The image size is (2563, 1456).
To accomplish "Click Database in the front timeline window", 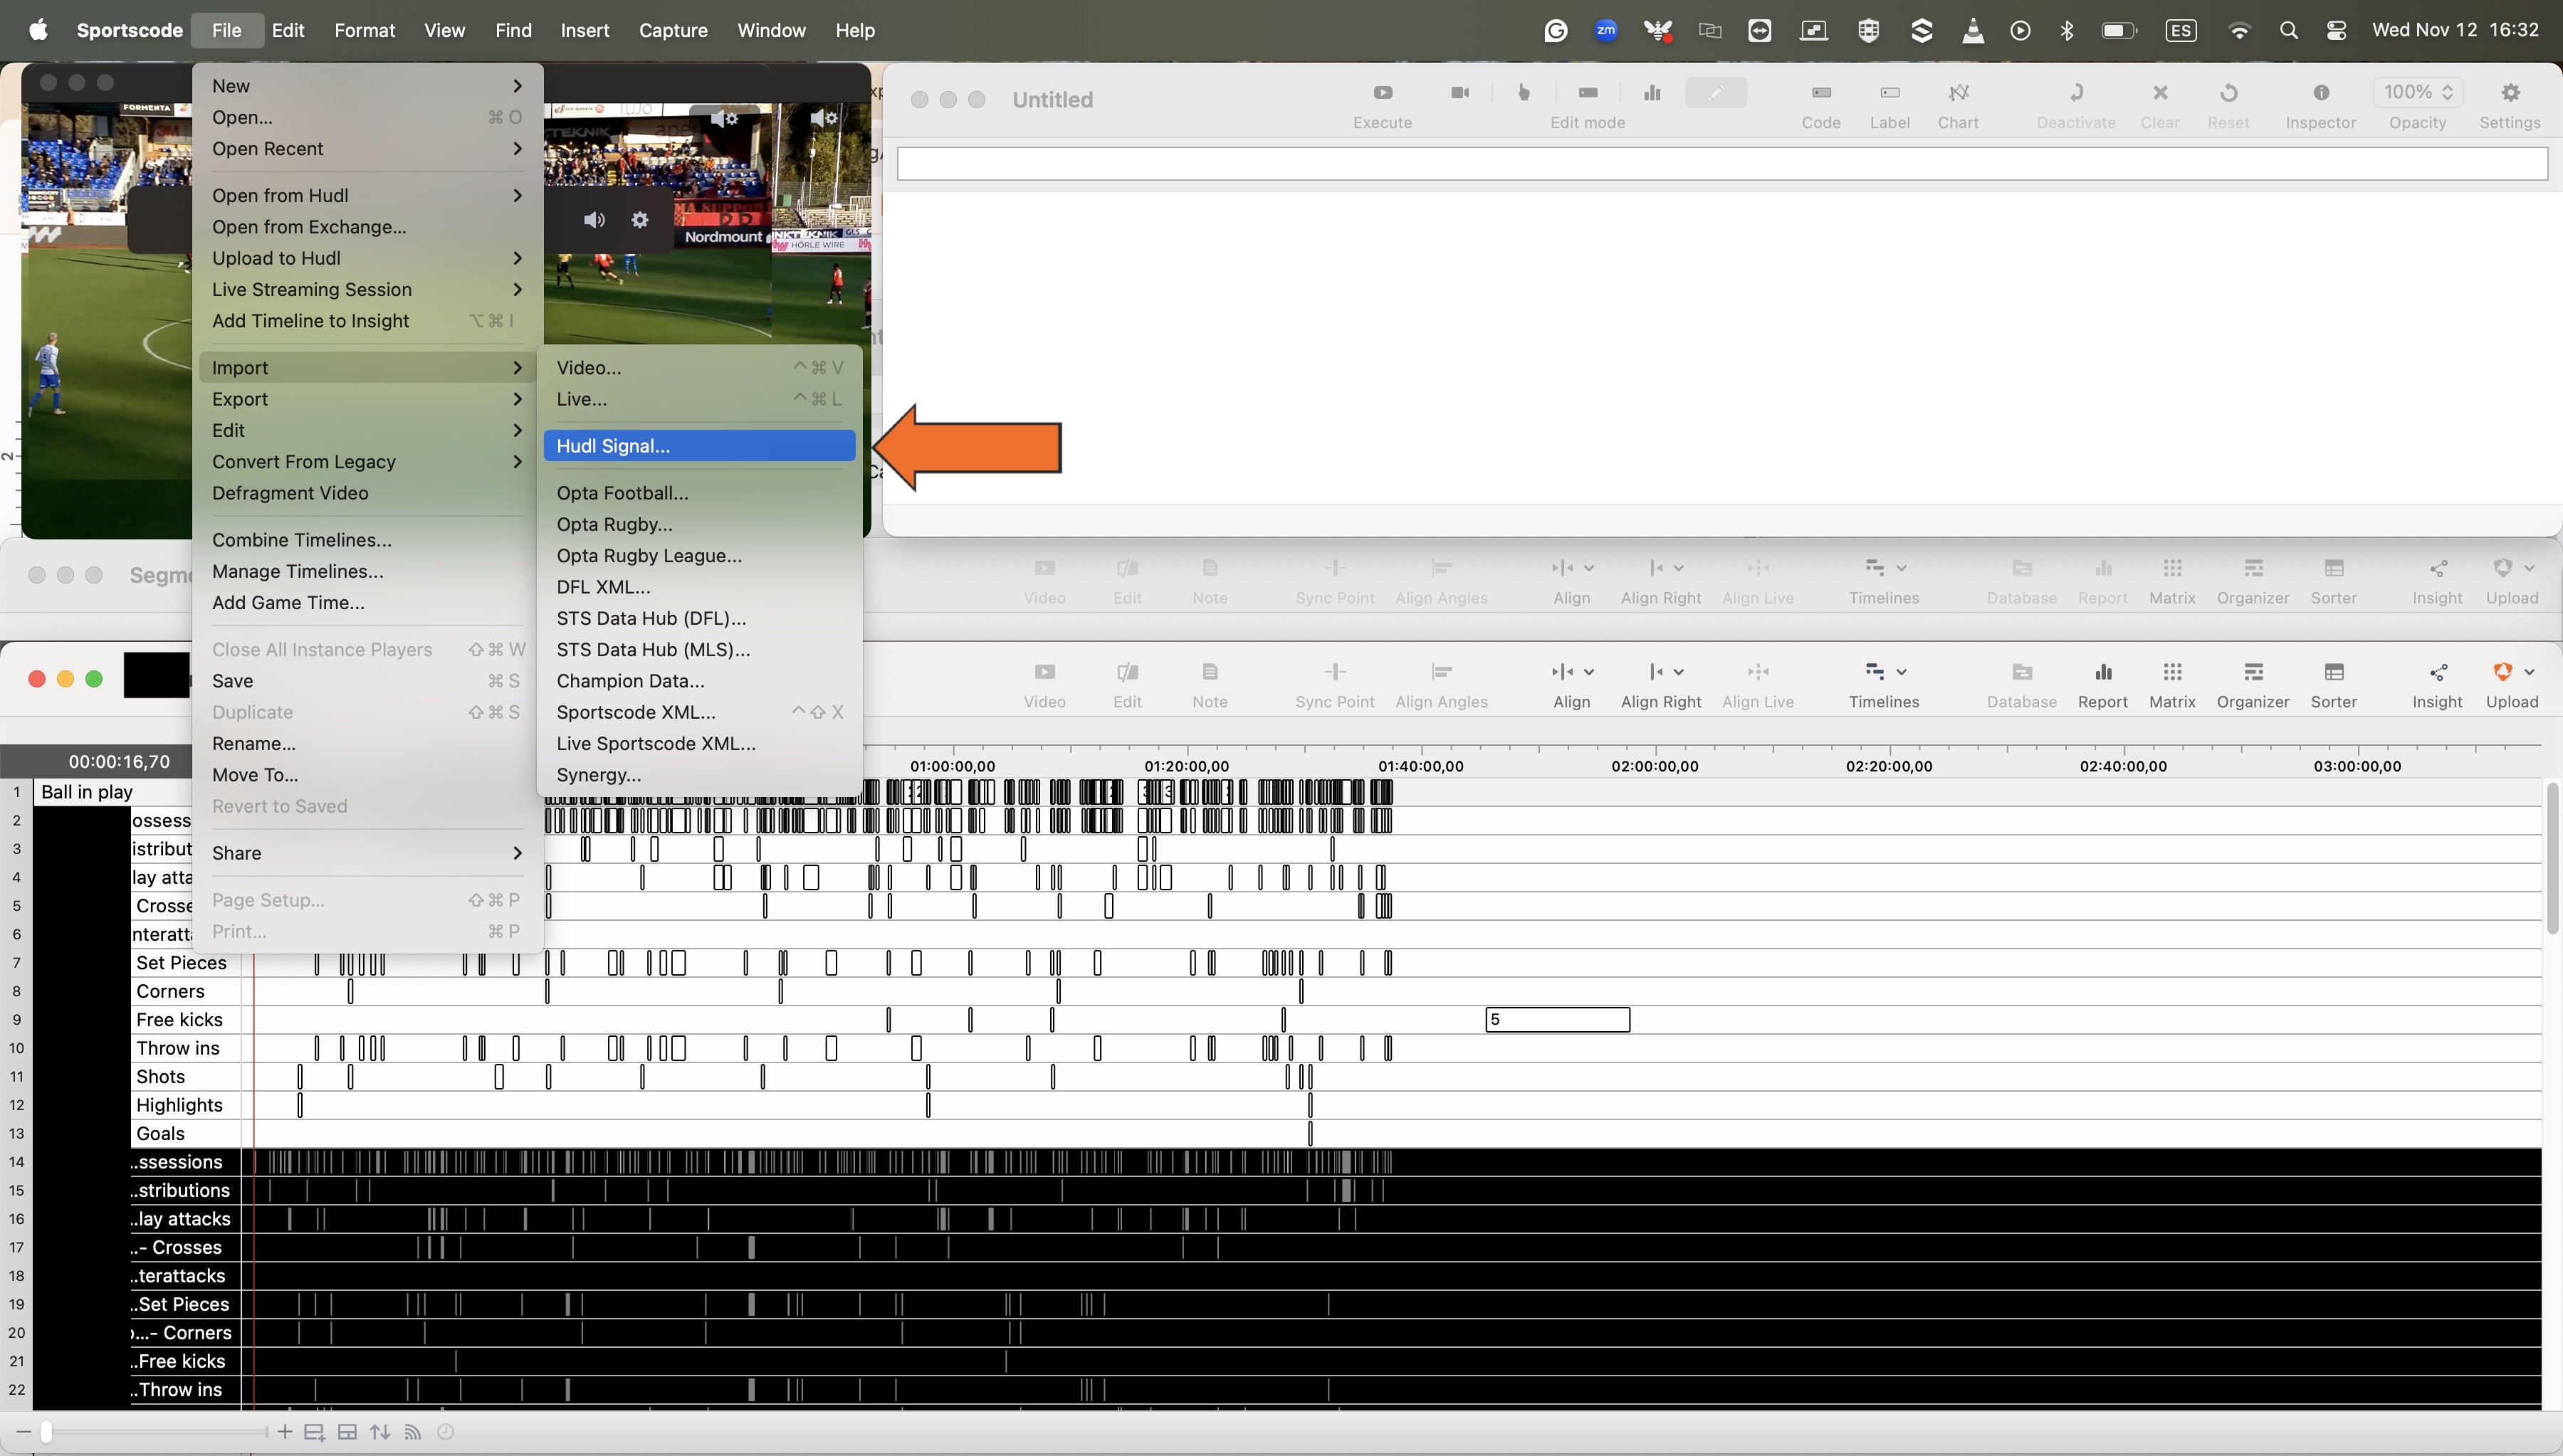I will coord(2022,685).
